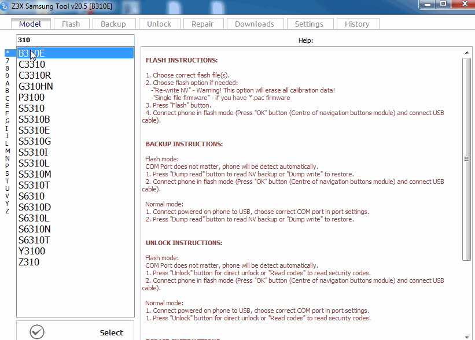Filter models by index 7
475x340 pixels.
coord(8,61)
